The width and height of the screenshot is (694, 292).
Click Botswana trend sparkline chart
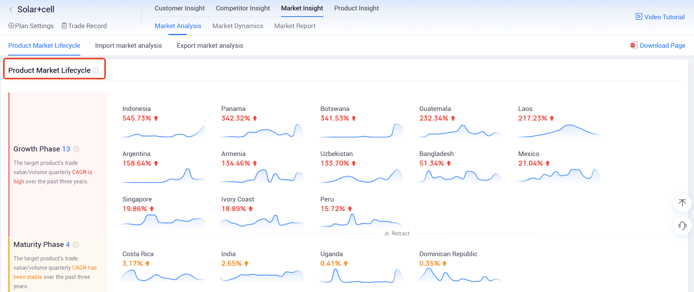click(x=361, y=131)
